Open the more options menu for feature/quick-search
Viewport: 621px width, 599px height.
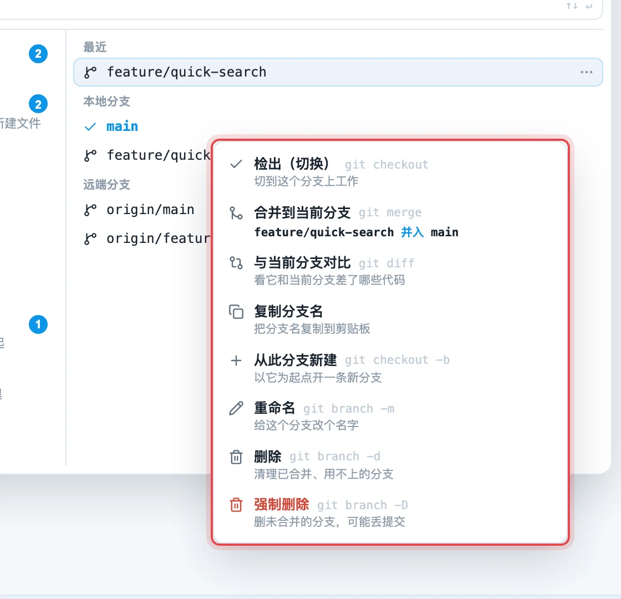(x=586, y=72)
